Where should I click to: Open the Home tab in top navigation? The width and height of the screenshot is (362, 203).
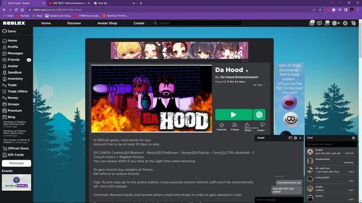pyautogui.click(x=46, y=23)
